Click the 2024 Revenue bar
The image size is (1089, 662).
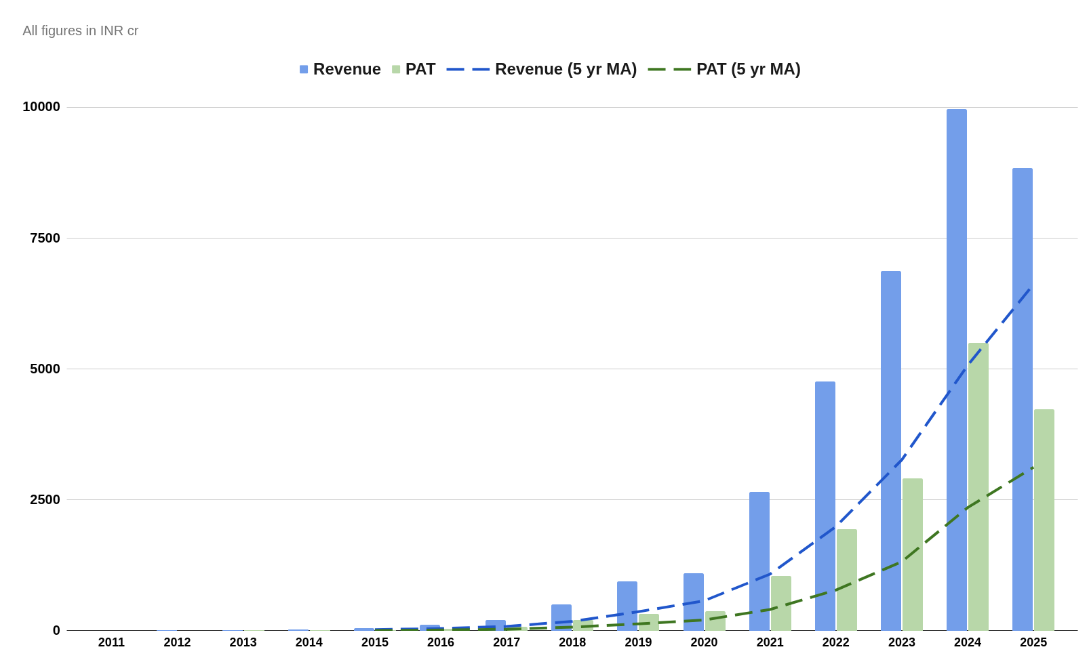(957, 370)
